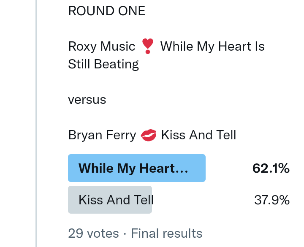Click 'While My Heart Is' in tweet text
This screenshot has height=247, width=304.
(x=212, y=46)
